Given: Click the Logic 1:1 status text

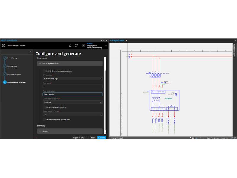Looking at the screenshot, I should 225,138.
